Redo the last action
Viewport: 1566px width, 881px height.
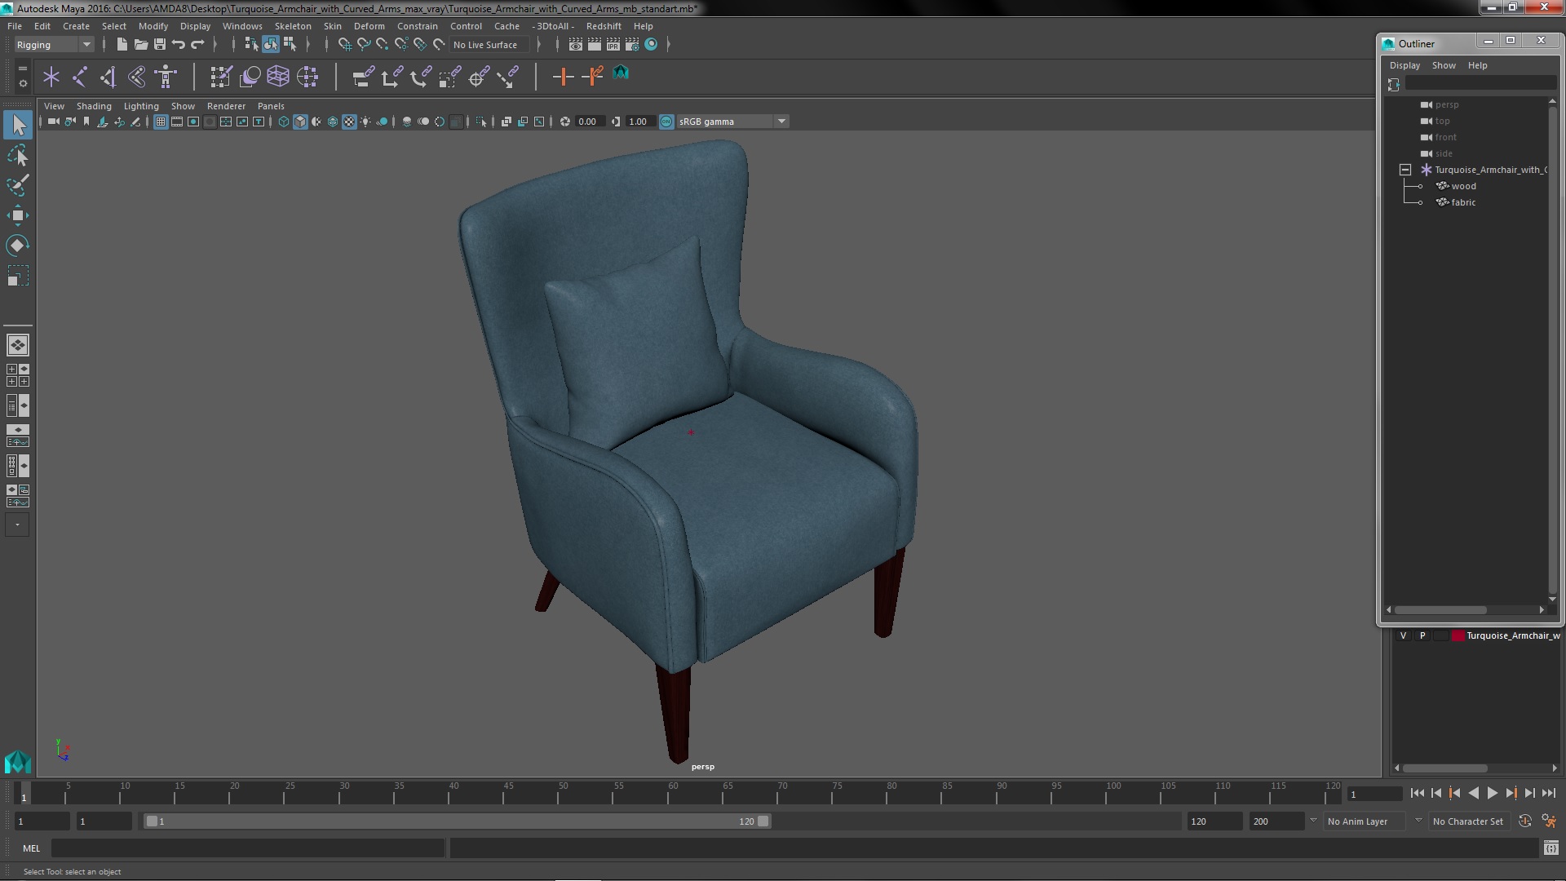coord(197,45)
